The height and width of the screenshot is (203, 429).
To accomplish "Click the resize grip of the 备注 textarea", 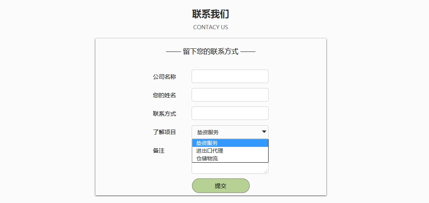I will (265, 171).
